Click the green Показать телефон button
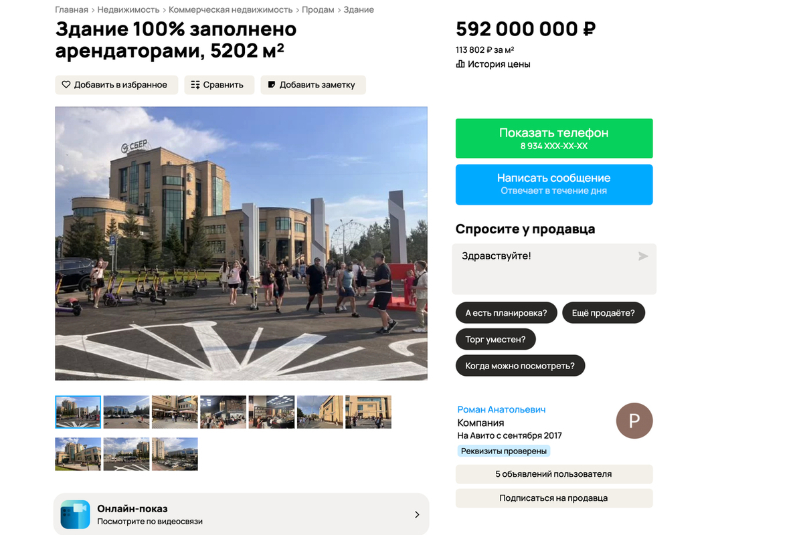Screen dimensions: 803x535 click(x=554, y=138)
